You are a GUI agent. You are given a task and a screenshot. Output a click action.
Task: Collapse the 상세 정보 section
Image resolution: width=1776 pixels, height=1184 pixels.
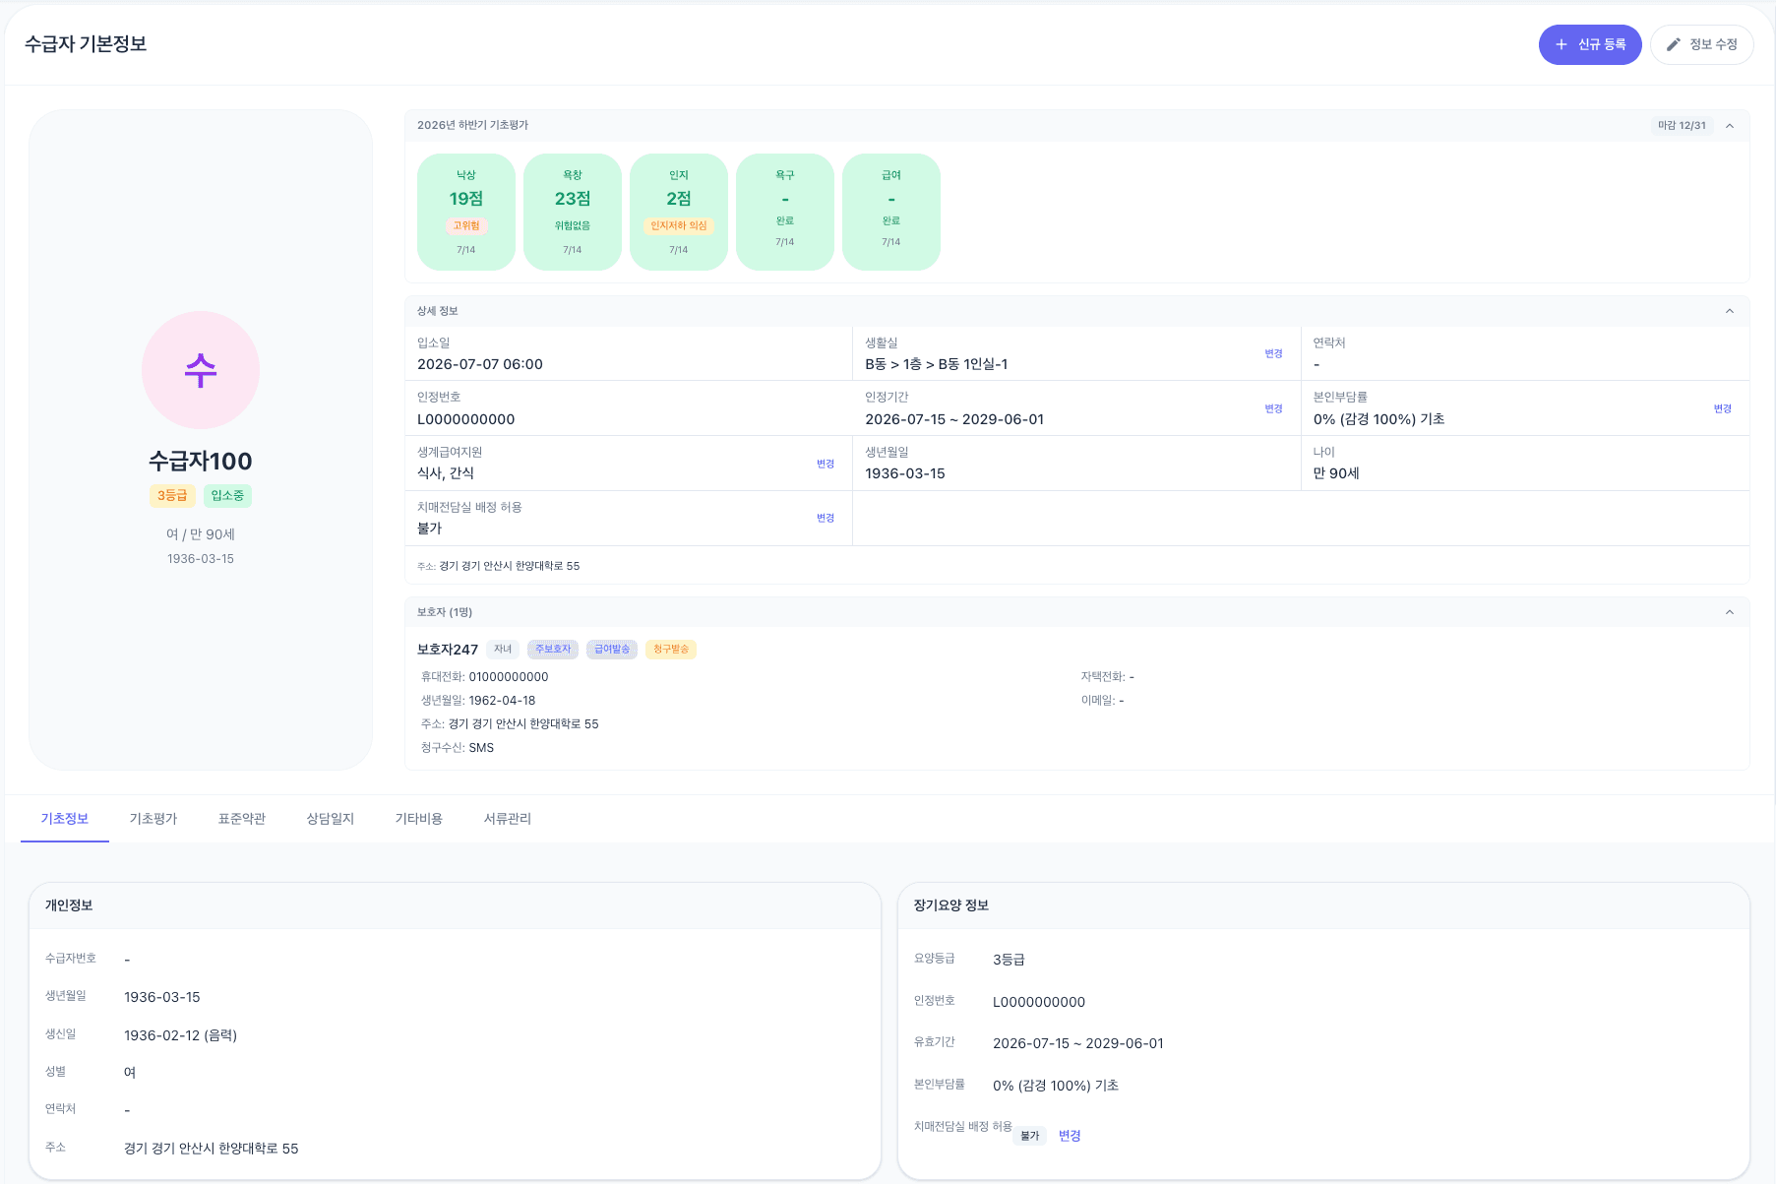coord(1729,311)
